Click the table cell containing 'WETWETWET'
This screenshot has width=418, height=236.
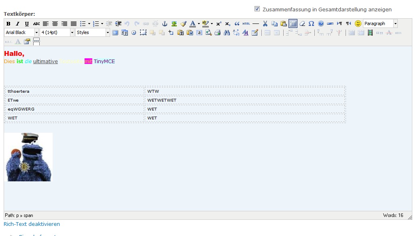point(244,100)
